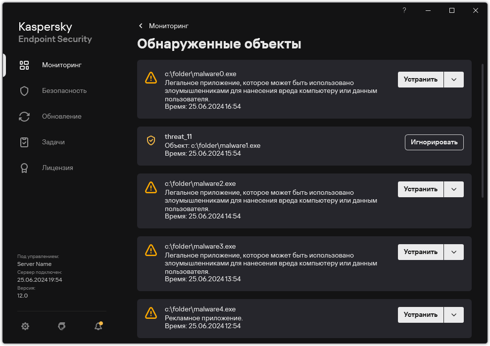Click Игнорировать for threat_11
Viewport: 490px width, 346px height.
[434, 142]
